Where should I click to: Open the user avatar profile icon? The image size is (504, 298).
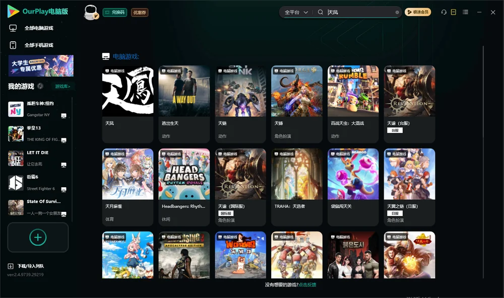pyautogui.click(x=91, y=12)
